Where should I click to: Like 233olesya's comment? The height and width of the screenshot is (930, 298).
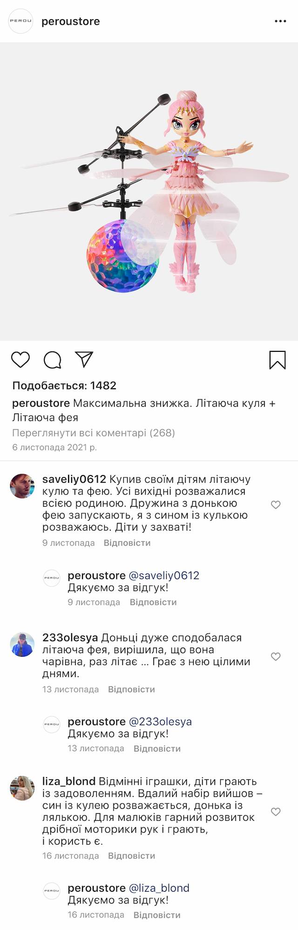pos(276,657)
